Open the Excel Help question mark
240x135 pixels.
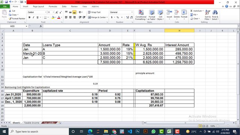point(226,6)
